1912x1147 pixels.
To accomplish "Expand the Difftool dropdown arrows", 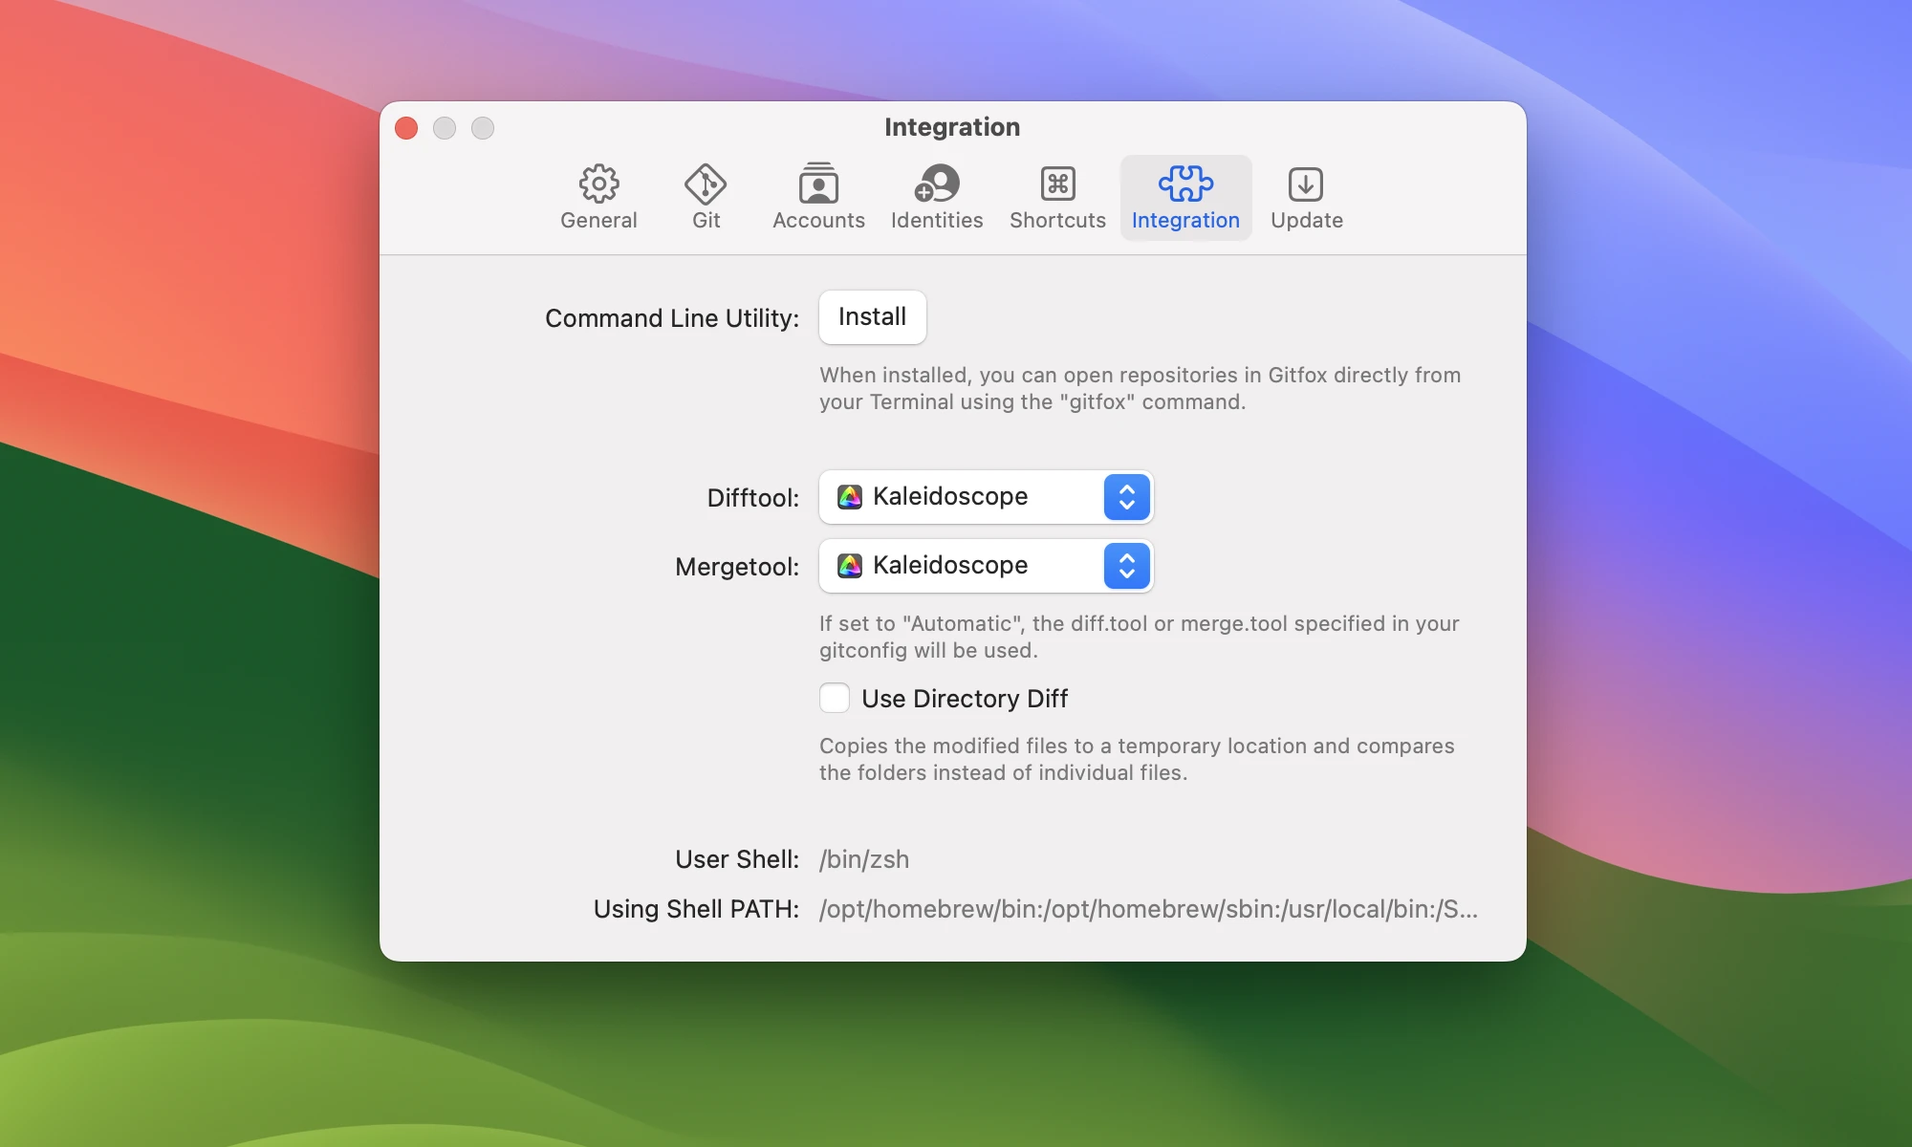I will point(1126,497).
